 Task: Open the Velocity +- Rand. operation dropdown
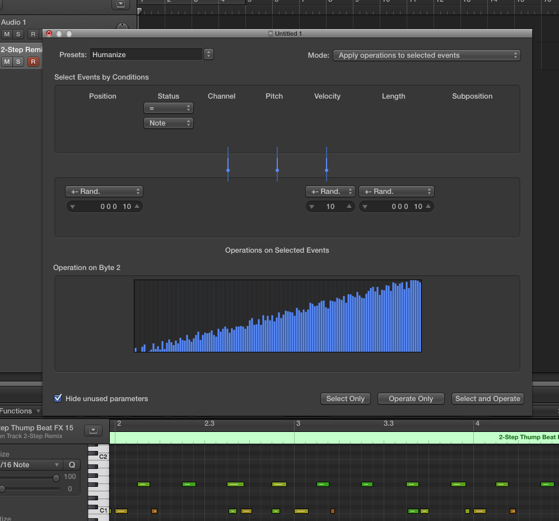coord(330,192)
